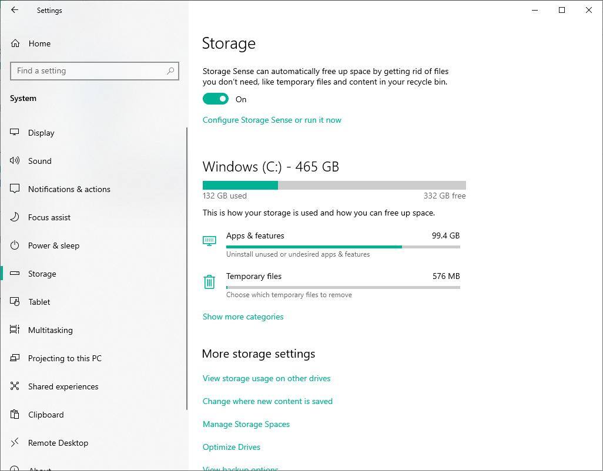Click View storage usage on other drives
603x471 pixels.
coord(266,378)
